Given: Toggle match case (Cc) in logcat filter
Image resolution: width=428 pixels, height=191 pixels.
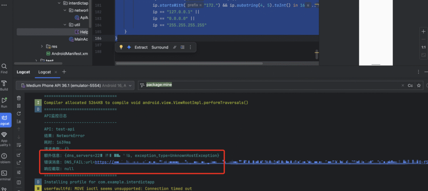Looking at the screenshot, I should click(410, 85).
